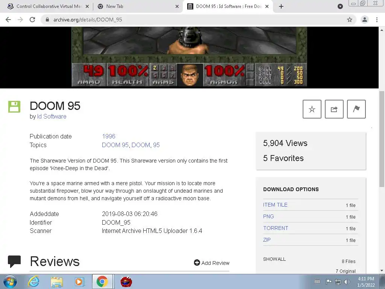
Task: Click the volume speaker tray icon
Action: click(347, 281)
